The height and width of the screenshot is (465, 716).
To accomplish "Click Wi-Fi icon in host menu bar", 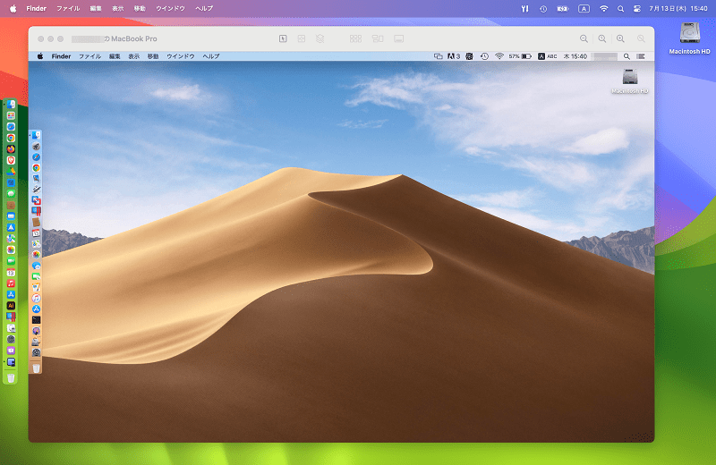I will (x=603, y=9).
